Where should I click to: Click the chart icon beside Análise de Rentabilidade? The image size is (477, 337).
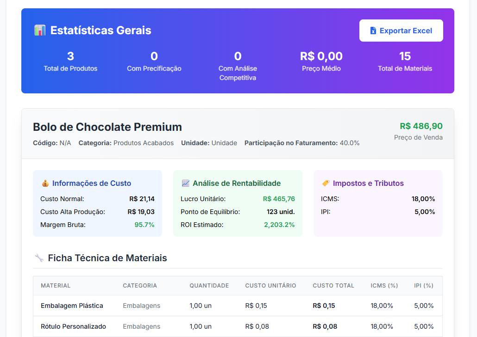[x=186, y=184]
